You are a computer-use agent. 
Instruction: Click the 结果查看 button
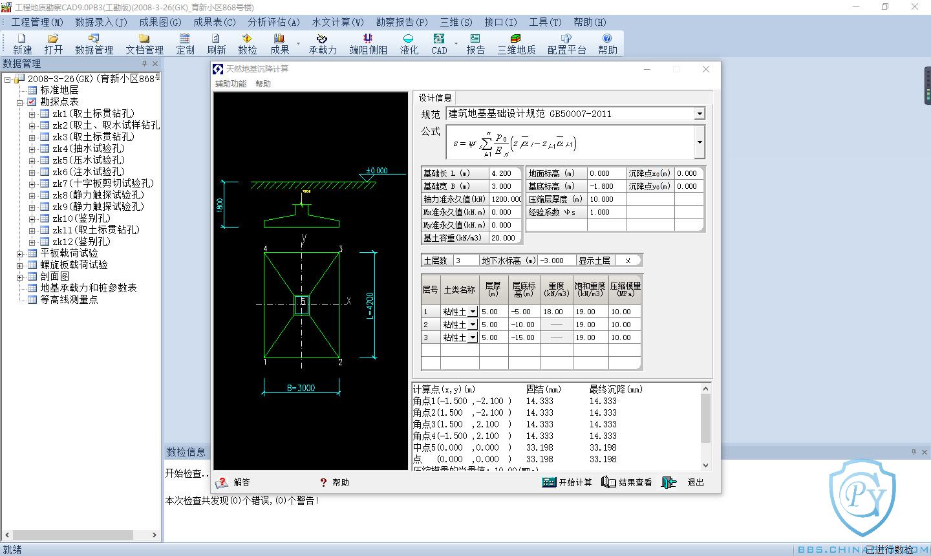pos(626,482)
